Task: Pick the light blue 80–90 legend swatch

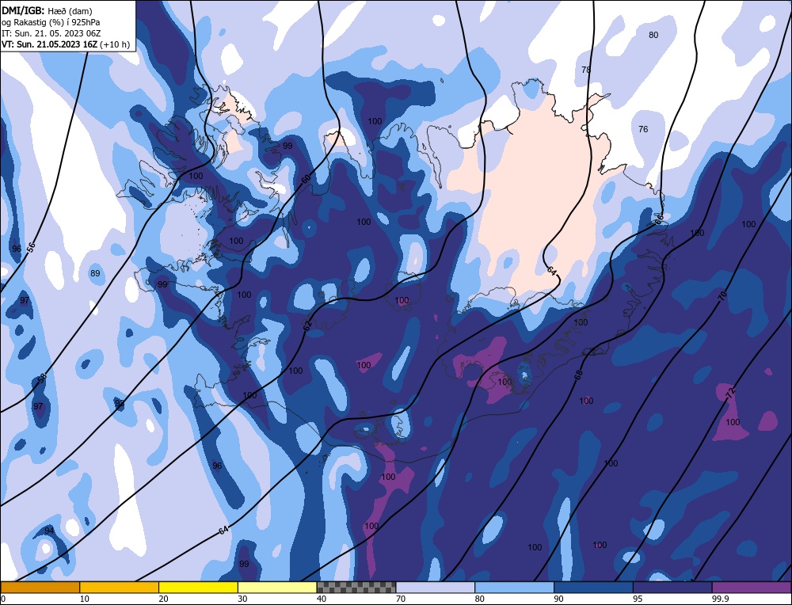Action: point(514,588)
